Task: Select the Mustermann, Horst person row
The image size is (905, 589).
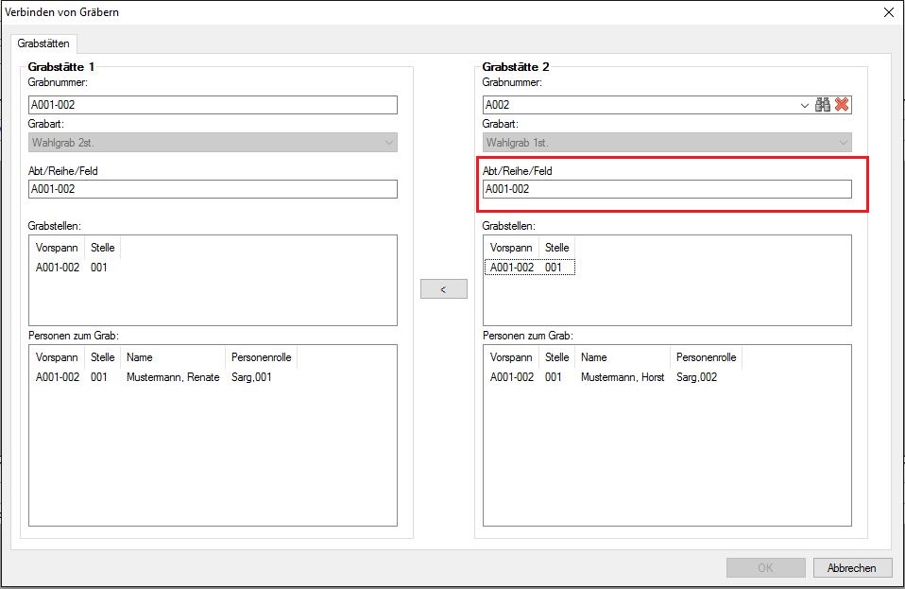Action: [x=623, y=377]
